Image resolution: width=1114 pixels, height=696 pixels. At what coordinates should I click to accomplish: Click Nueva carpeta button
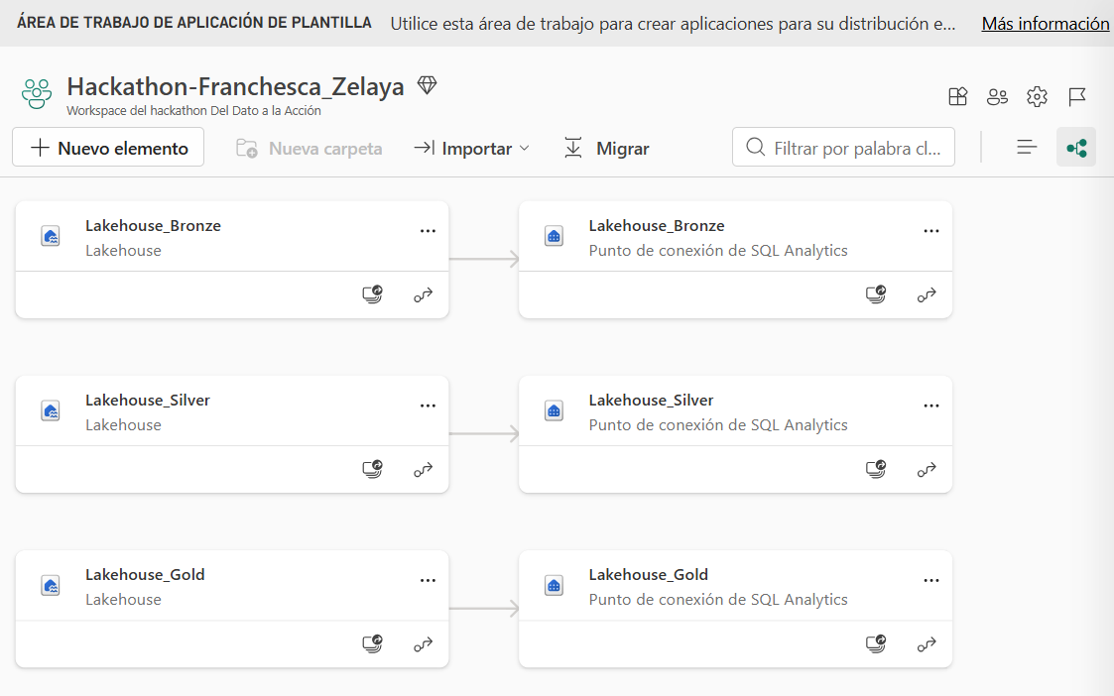click(x=309, y=149)
